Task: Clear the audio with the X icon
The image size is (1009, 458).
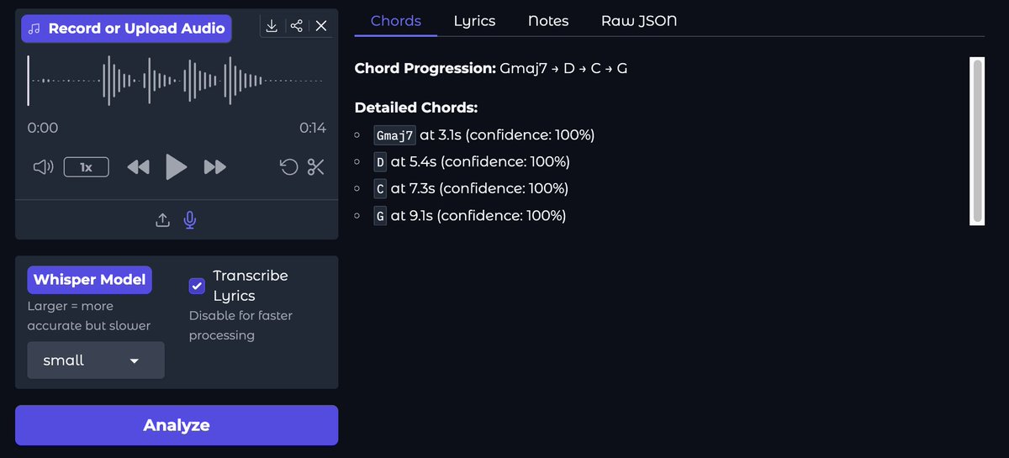Action: [321, 26]
